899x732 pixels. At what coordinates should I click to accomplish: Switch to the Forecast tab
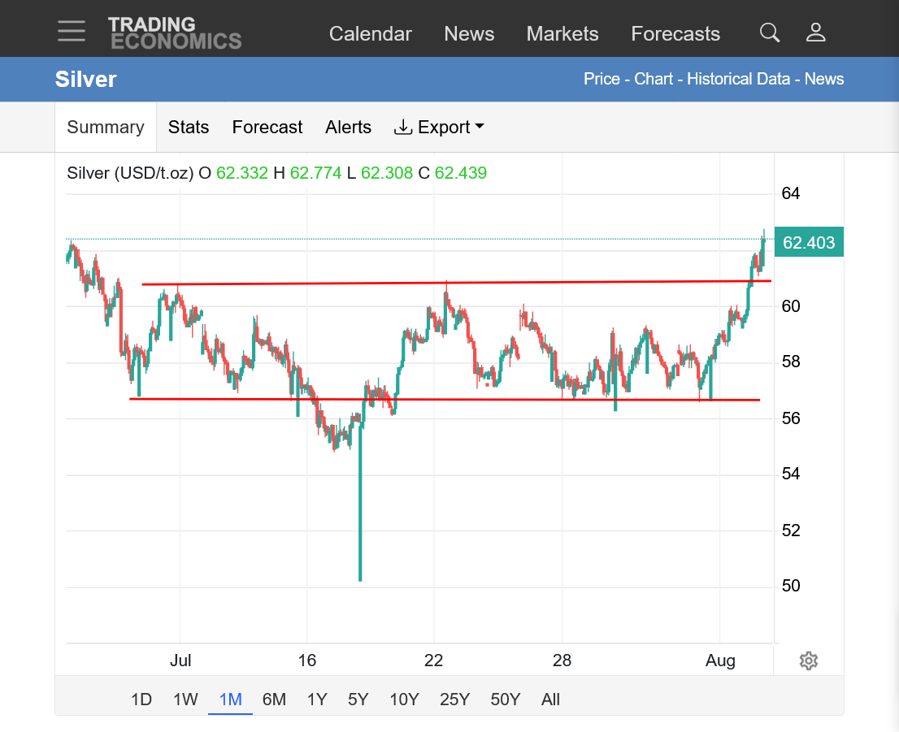[267, 128]
